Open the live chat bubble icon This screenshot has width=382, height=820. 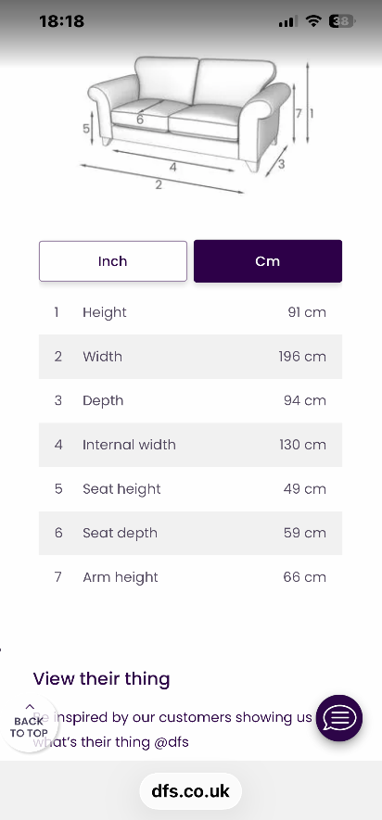[339, 718]
